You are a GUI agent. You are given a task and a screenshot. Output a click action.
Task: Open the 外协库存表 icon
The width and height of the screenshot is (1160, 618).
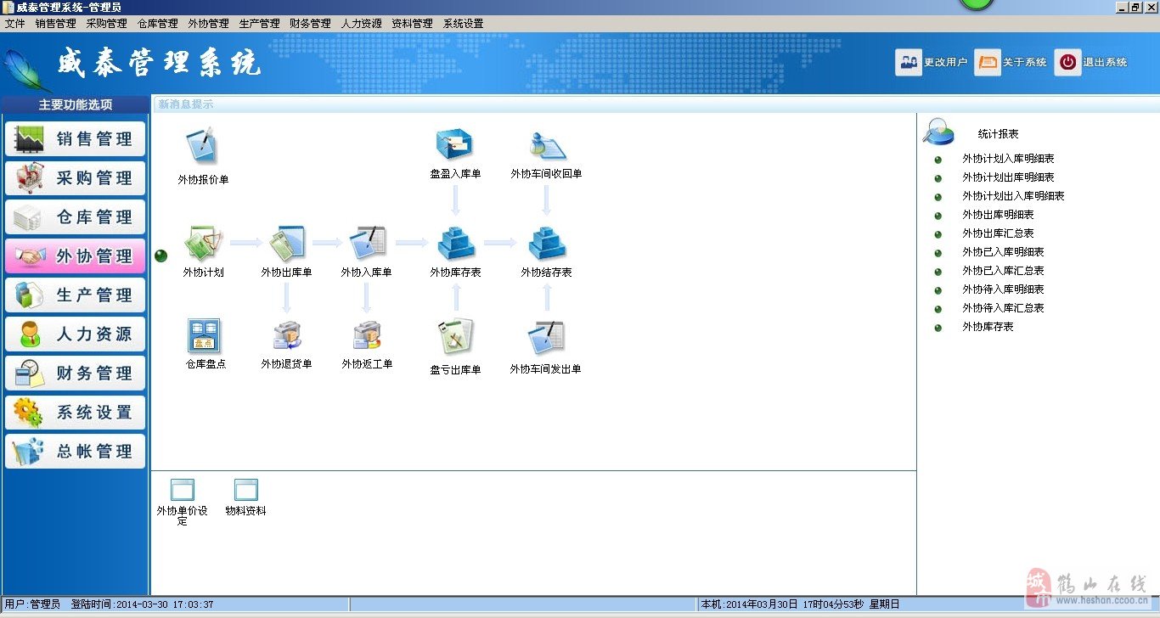click(x=456, y=244)
